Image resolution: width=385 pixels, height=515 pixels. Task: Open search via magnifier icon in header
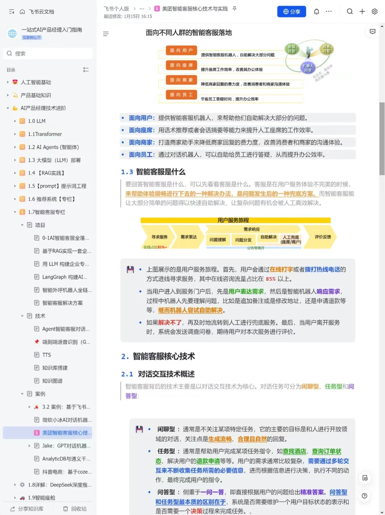click(x=350, y=12)
